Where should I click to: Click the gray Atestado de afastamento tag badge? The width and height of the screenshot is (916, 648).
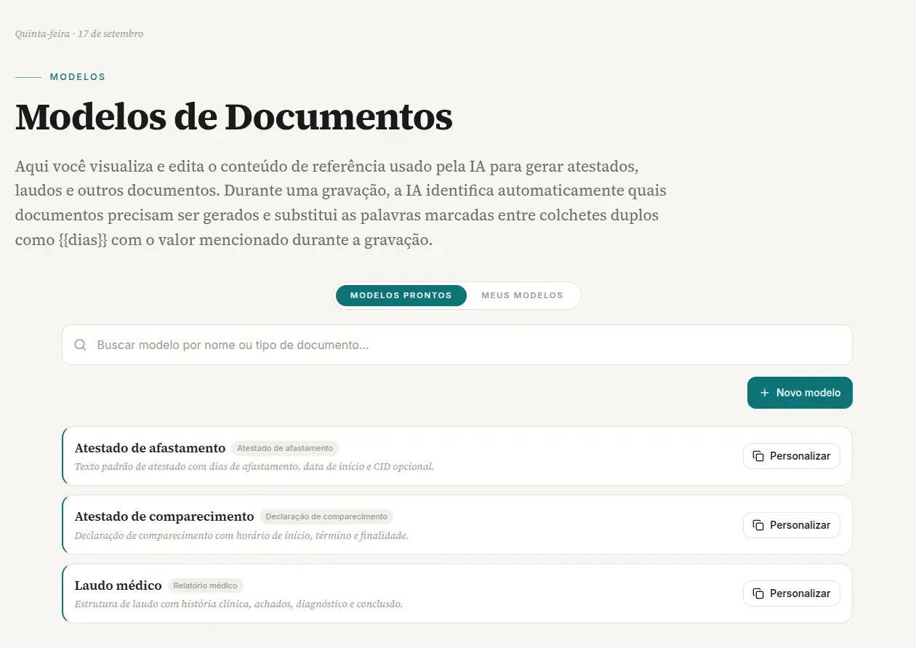(285, 448)
